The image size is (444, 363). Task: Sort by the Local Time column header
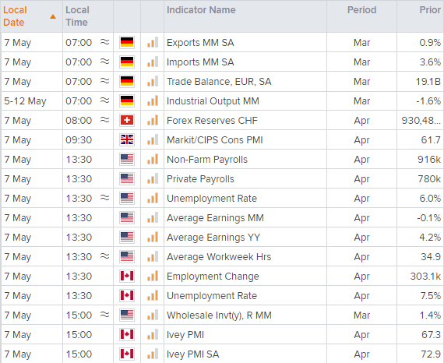point(77,16)
